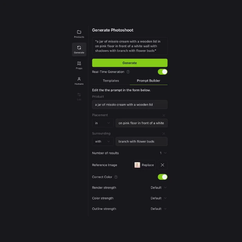Open the Props sidebar icon
The width and height of the screenshot is (242, 242).
click(79, 63)
